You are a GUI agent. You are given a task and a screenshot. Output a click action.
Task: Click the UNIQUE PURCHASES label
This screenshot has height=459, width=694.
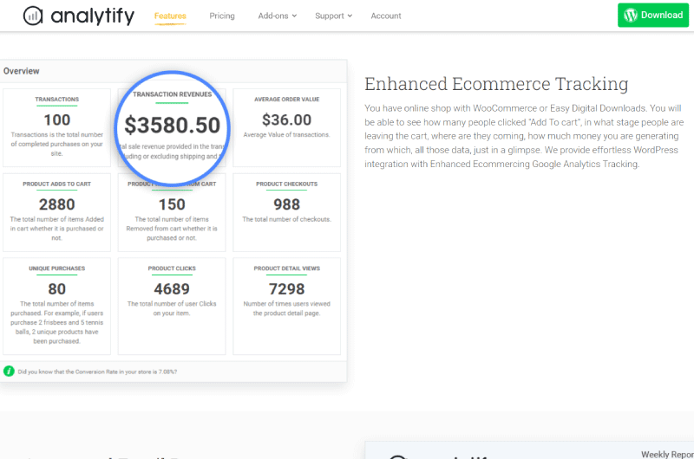point(56,268)
